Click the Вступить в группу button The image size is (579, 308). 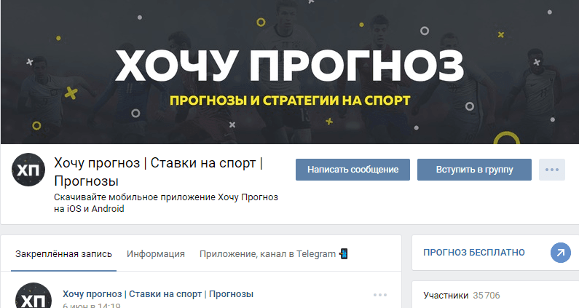[474, 170]
